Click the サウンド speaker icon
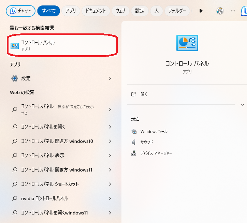247x223 pixels. (x=134, y=142)
